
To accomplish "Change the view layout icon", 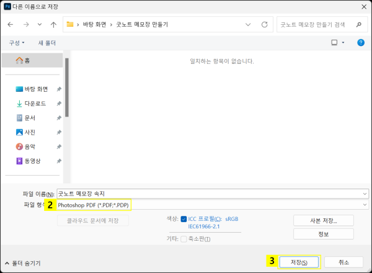I will 334,43.
